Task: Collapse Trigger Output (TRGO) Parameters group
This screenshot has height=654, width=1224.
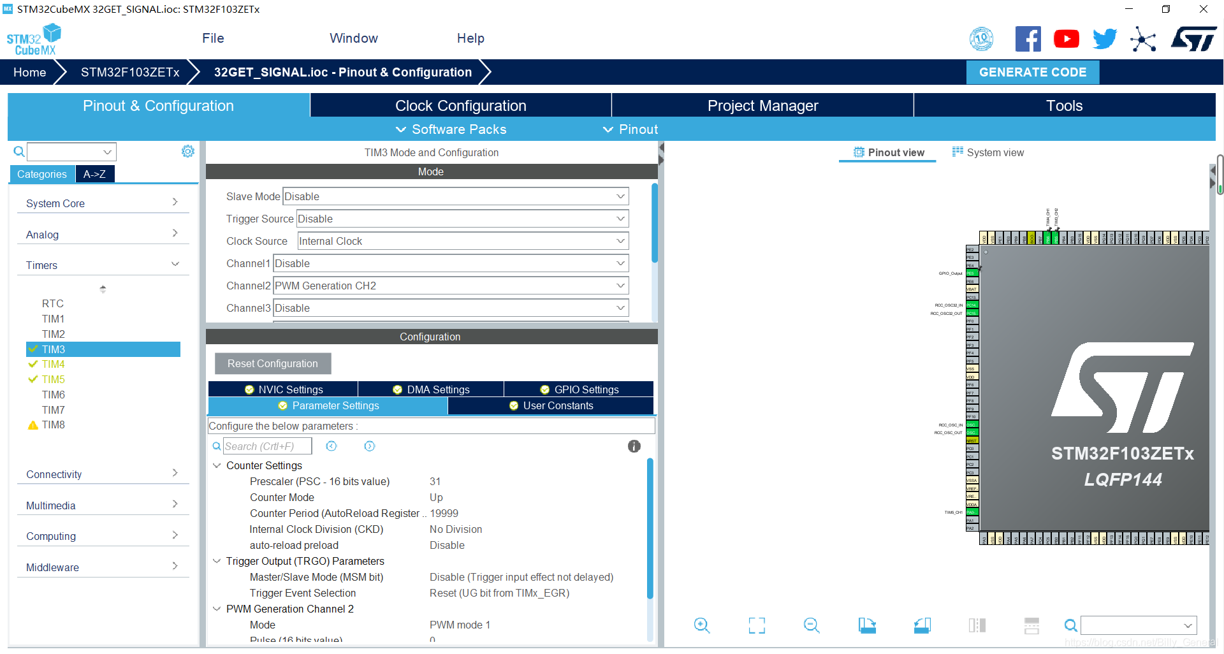Action: click(217, 561)
